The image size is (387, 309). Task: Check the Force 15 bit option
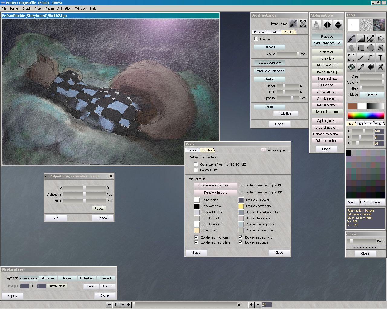click(x=196, y=170)
